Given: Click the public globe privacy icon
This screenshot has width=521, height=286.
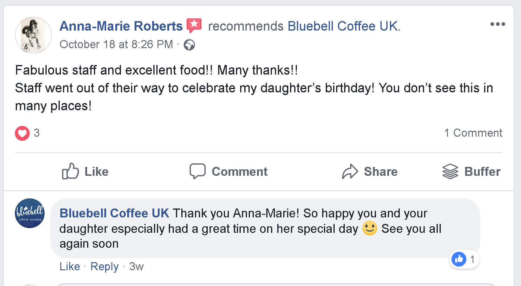Looking at the screenshot, I should click(189, 45).
